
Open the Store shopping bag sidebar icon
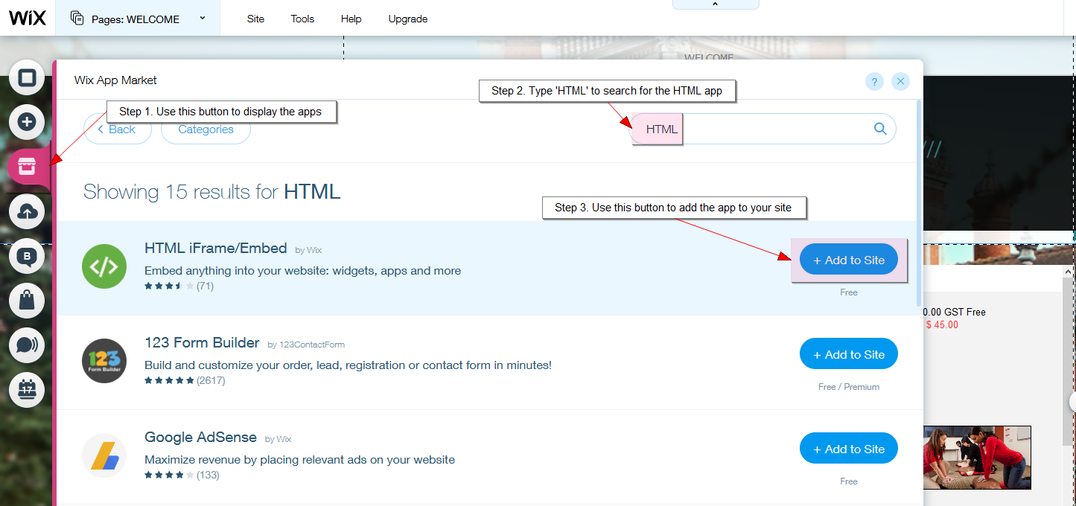click(x=27, y=301)
